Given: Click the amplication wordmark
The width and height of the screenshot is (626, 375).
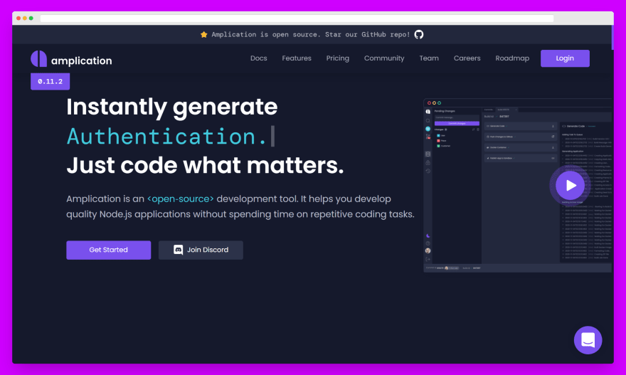Looking at the screenshot, I should [x=81, y=60].
